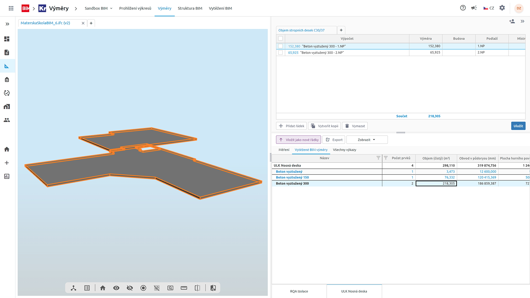Check the box for the 1.NP row
Screen dimensions: 530x298
pyautogui.click(x=280, y=46)
